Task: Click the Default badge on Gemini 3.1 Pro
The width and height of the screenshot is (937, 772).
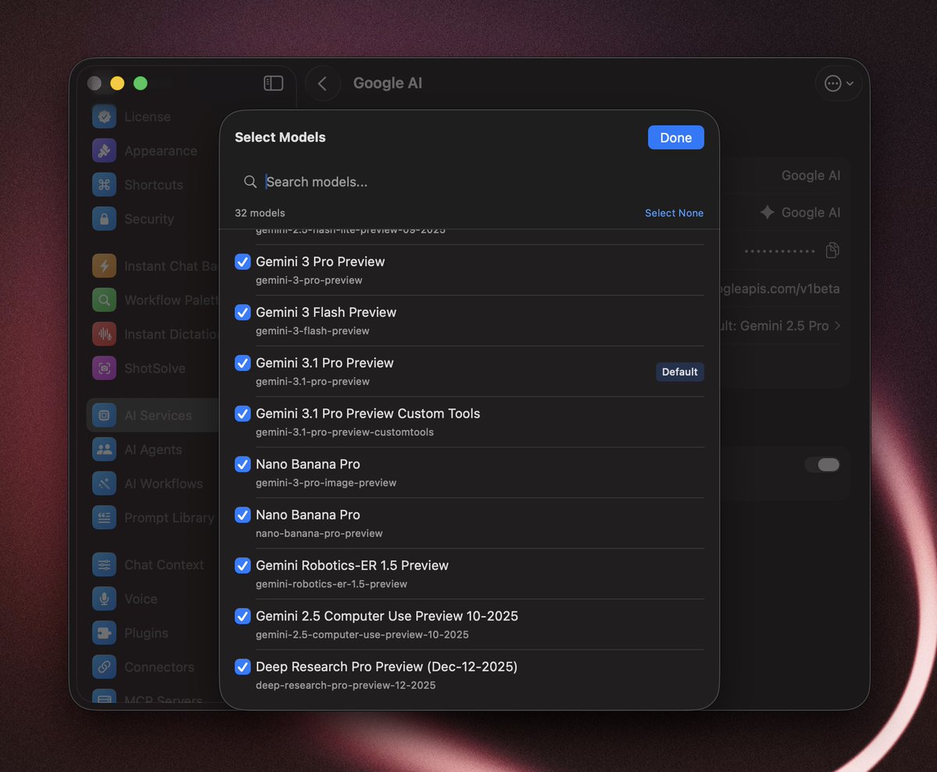Action: tap(679, 372)
